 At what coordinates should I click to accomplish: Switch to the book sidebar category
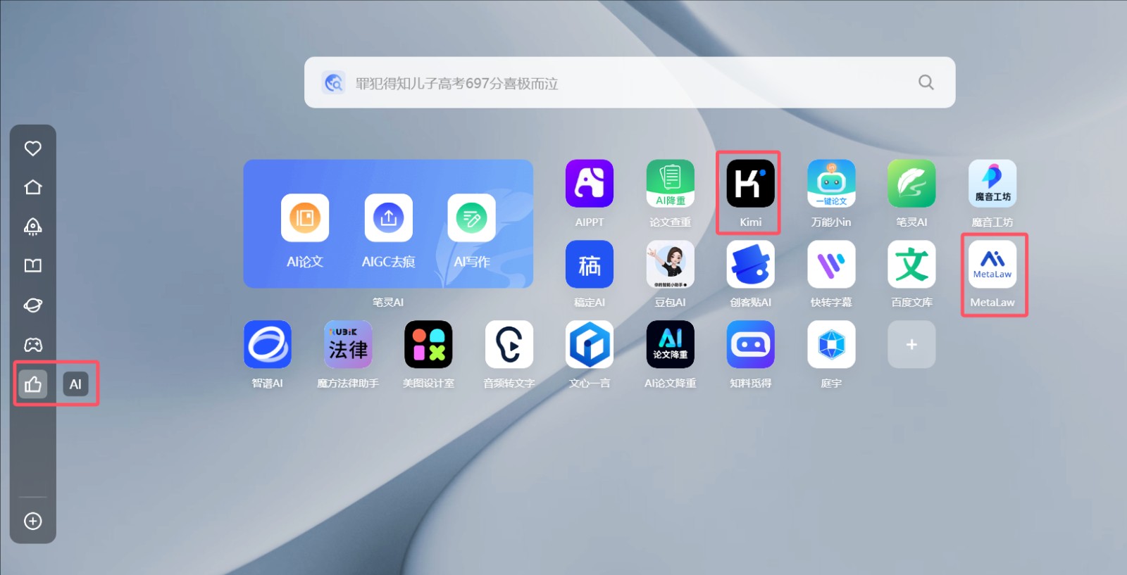click(x=33, y=265)
